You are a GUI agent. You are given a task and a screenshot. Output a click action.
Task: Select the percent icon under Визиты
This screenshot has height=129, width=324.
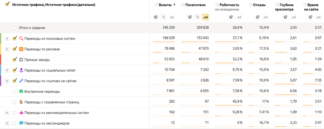click(x=164, y=17)
